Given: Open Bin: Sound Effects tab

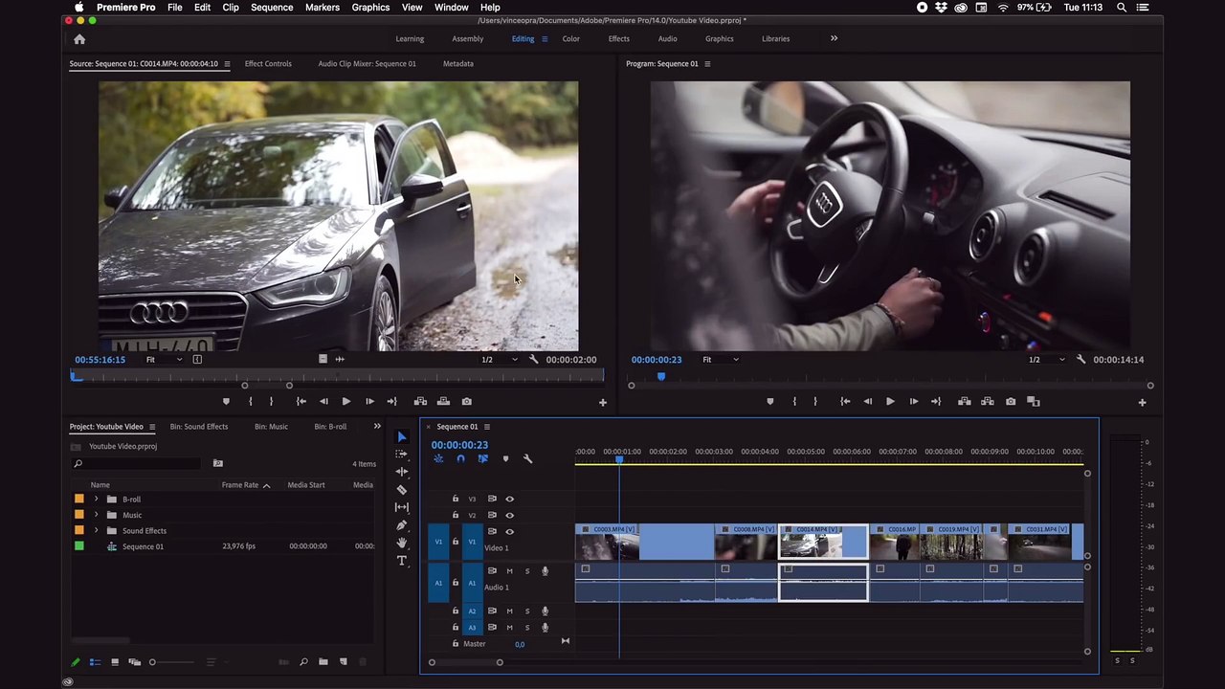Looking at the screenshot, I should [x=199, y=427].
